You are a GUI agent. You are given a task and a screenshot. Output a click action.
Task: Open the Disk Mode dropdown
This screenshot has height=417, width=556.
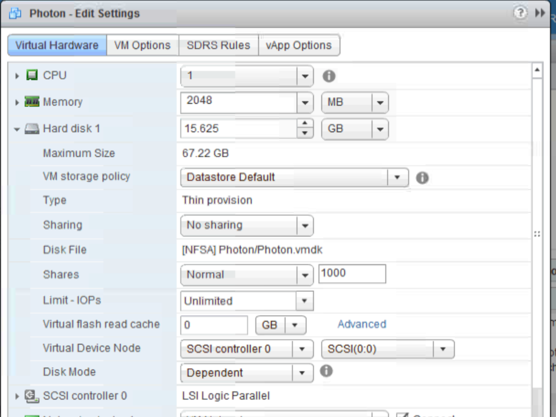[302, 373]
